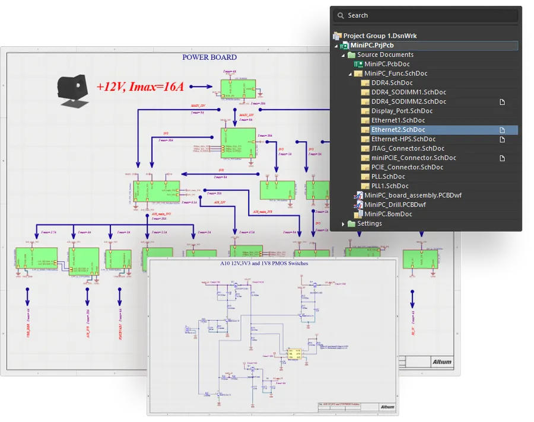Click the PLL.SchDoc sheet icon
Image resolution: width=534 pixels, height=422 pixels.
365,177
